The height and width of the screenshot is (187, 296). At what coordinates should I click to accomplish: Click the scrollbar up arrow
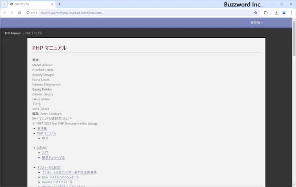pyautogui.click(x=294, y=20)
